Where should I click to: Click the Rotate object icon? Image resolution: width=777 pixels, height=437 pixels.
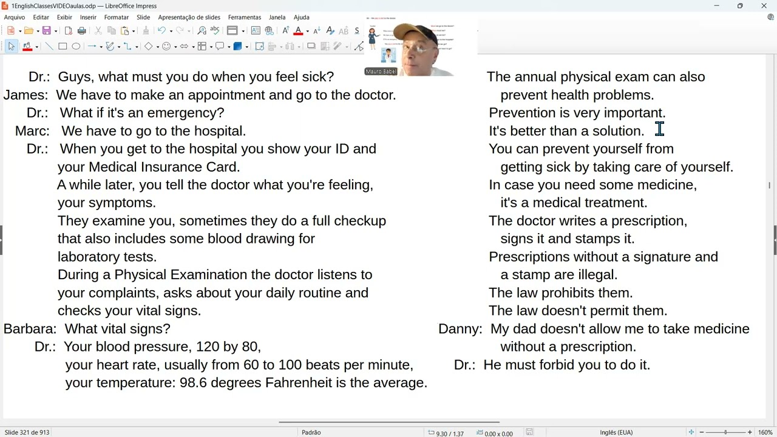pyautogui.click(x=259, y=46)
